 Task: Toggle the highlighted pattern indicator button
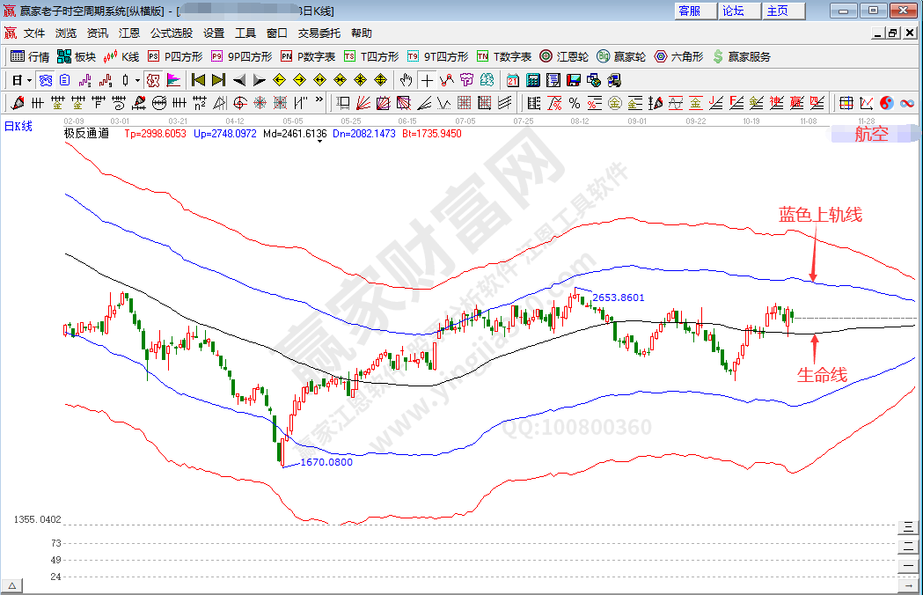(153, 80)
